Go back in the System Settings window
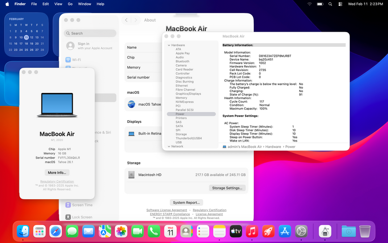Screen dimensions: 388x243 tap(126, 20)
